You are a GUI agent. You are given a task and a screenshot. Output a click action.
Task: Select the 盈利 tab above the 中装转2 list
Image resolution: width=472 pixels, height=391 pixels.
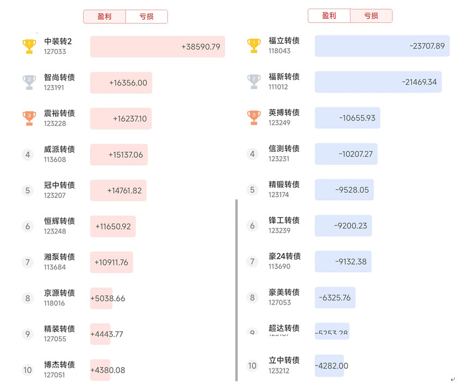click(x=105, y=17)
